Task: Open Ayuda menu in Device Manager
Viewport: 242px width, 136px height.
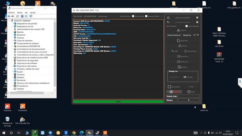Action: (x=33, y=12)
